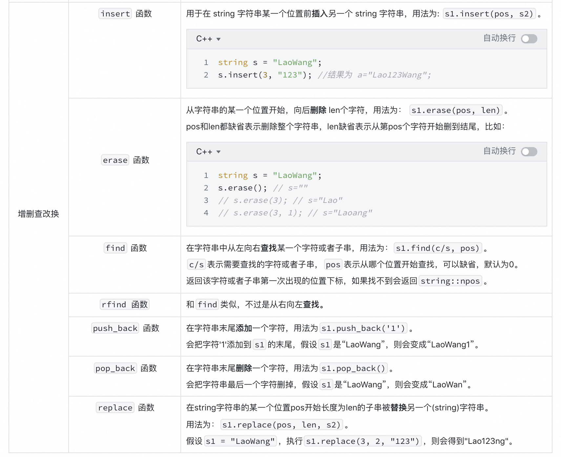Toggle auto-wrap in the insert code block

pyautogui.click(x=529, y=39)
